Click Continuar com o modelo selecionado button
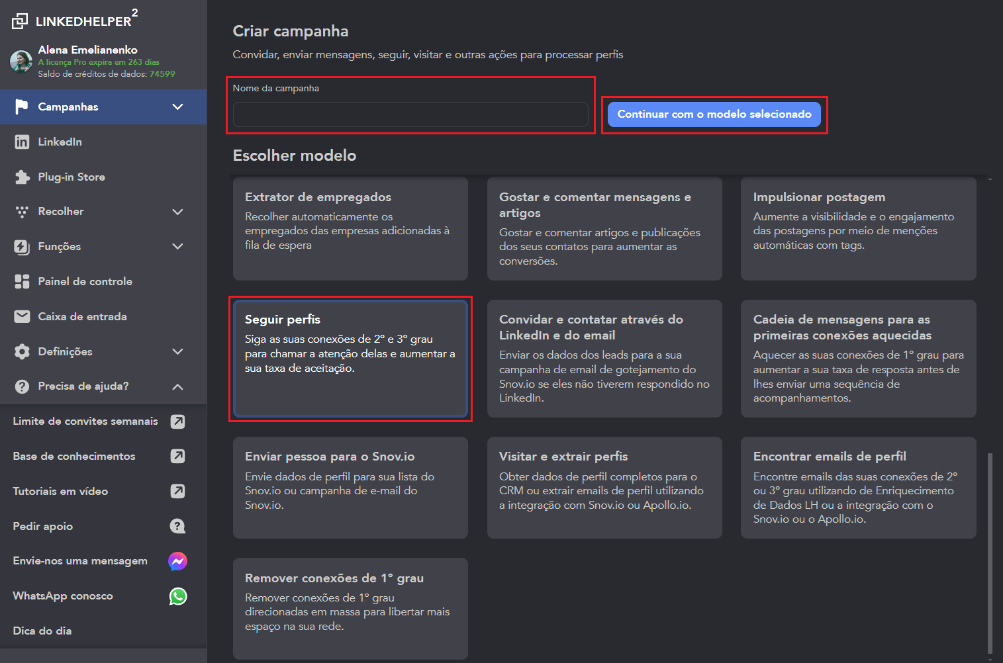1003x663 pixels. (714, 114)
